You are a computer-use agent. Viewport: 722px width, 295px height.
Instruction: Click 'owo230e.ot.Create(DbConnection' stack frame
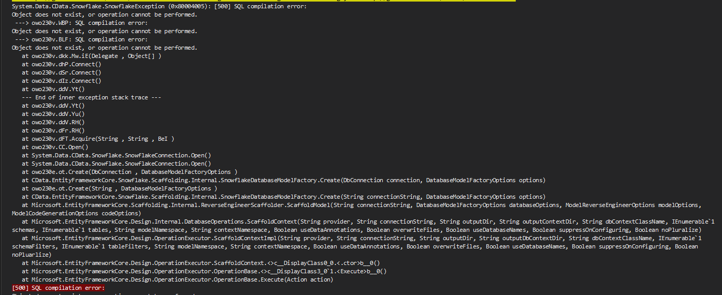tap(129, 172)
